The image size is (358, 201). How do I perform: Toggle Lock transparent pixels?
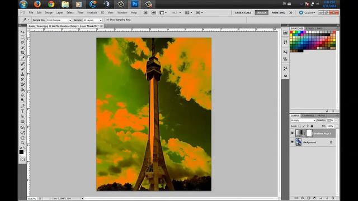300,126
